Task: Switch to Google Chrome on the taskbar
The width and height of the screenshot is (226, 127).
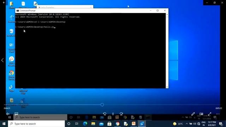Action: [118, 124]
